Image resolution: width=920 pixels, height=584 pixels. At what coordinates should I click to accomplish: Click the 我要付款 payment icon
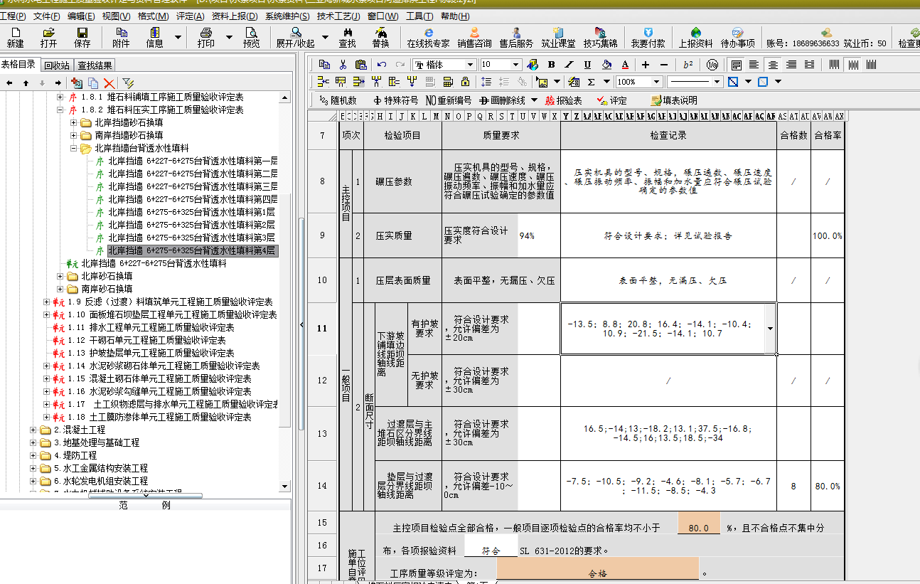point(648,37)
